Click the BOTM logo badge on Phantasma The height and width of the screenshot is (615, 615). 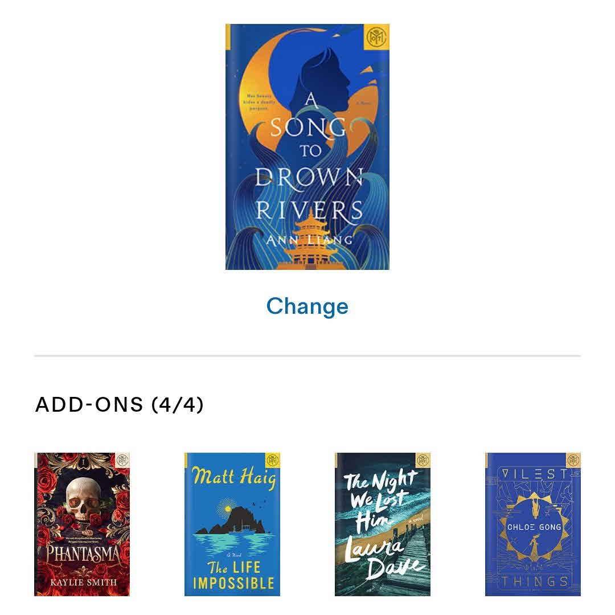click(122, 460)
